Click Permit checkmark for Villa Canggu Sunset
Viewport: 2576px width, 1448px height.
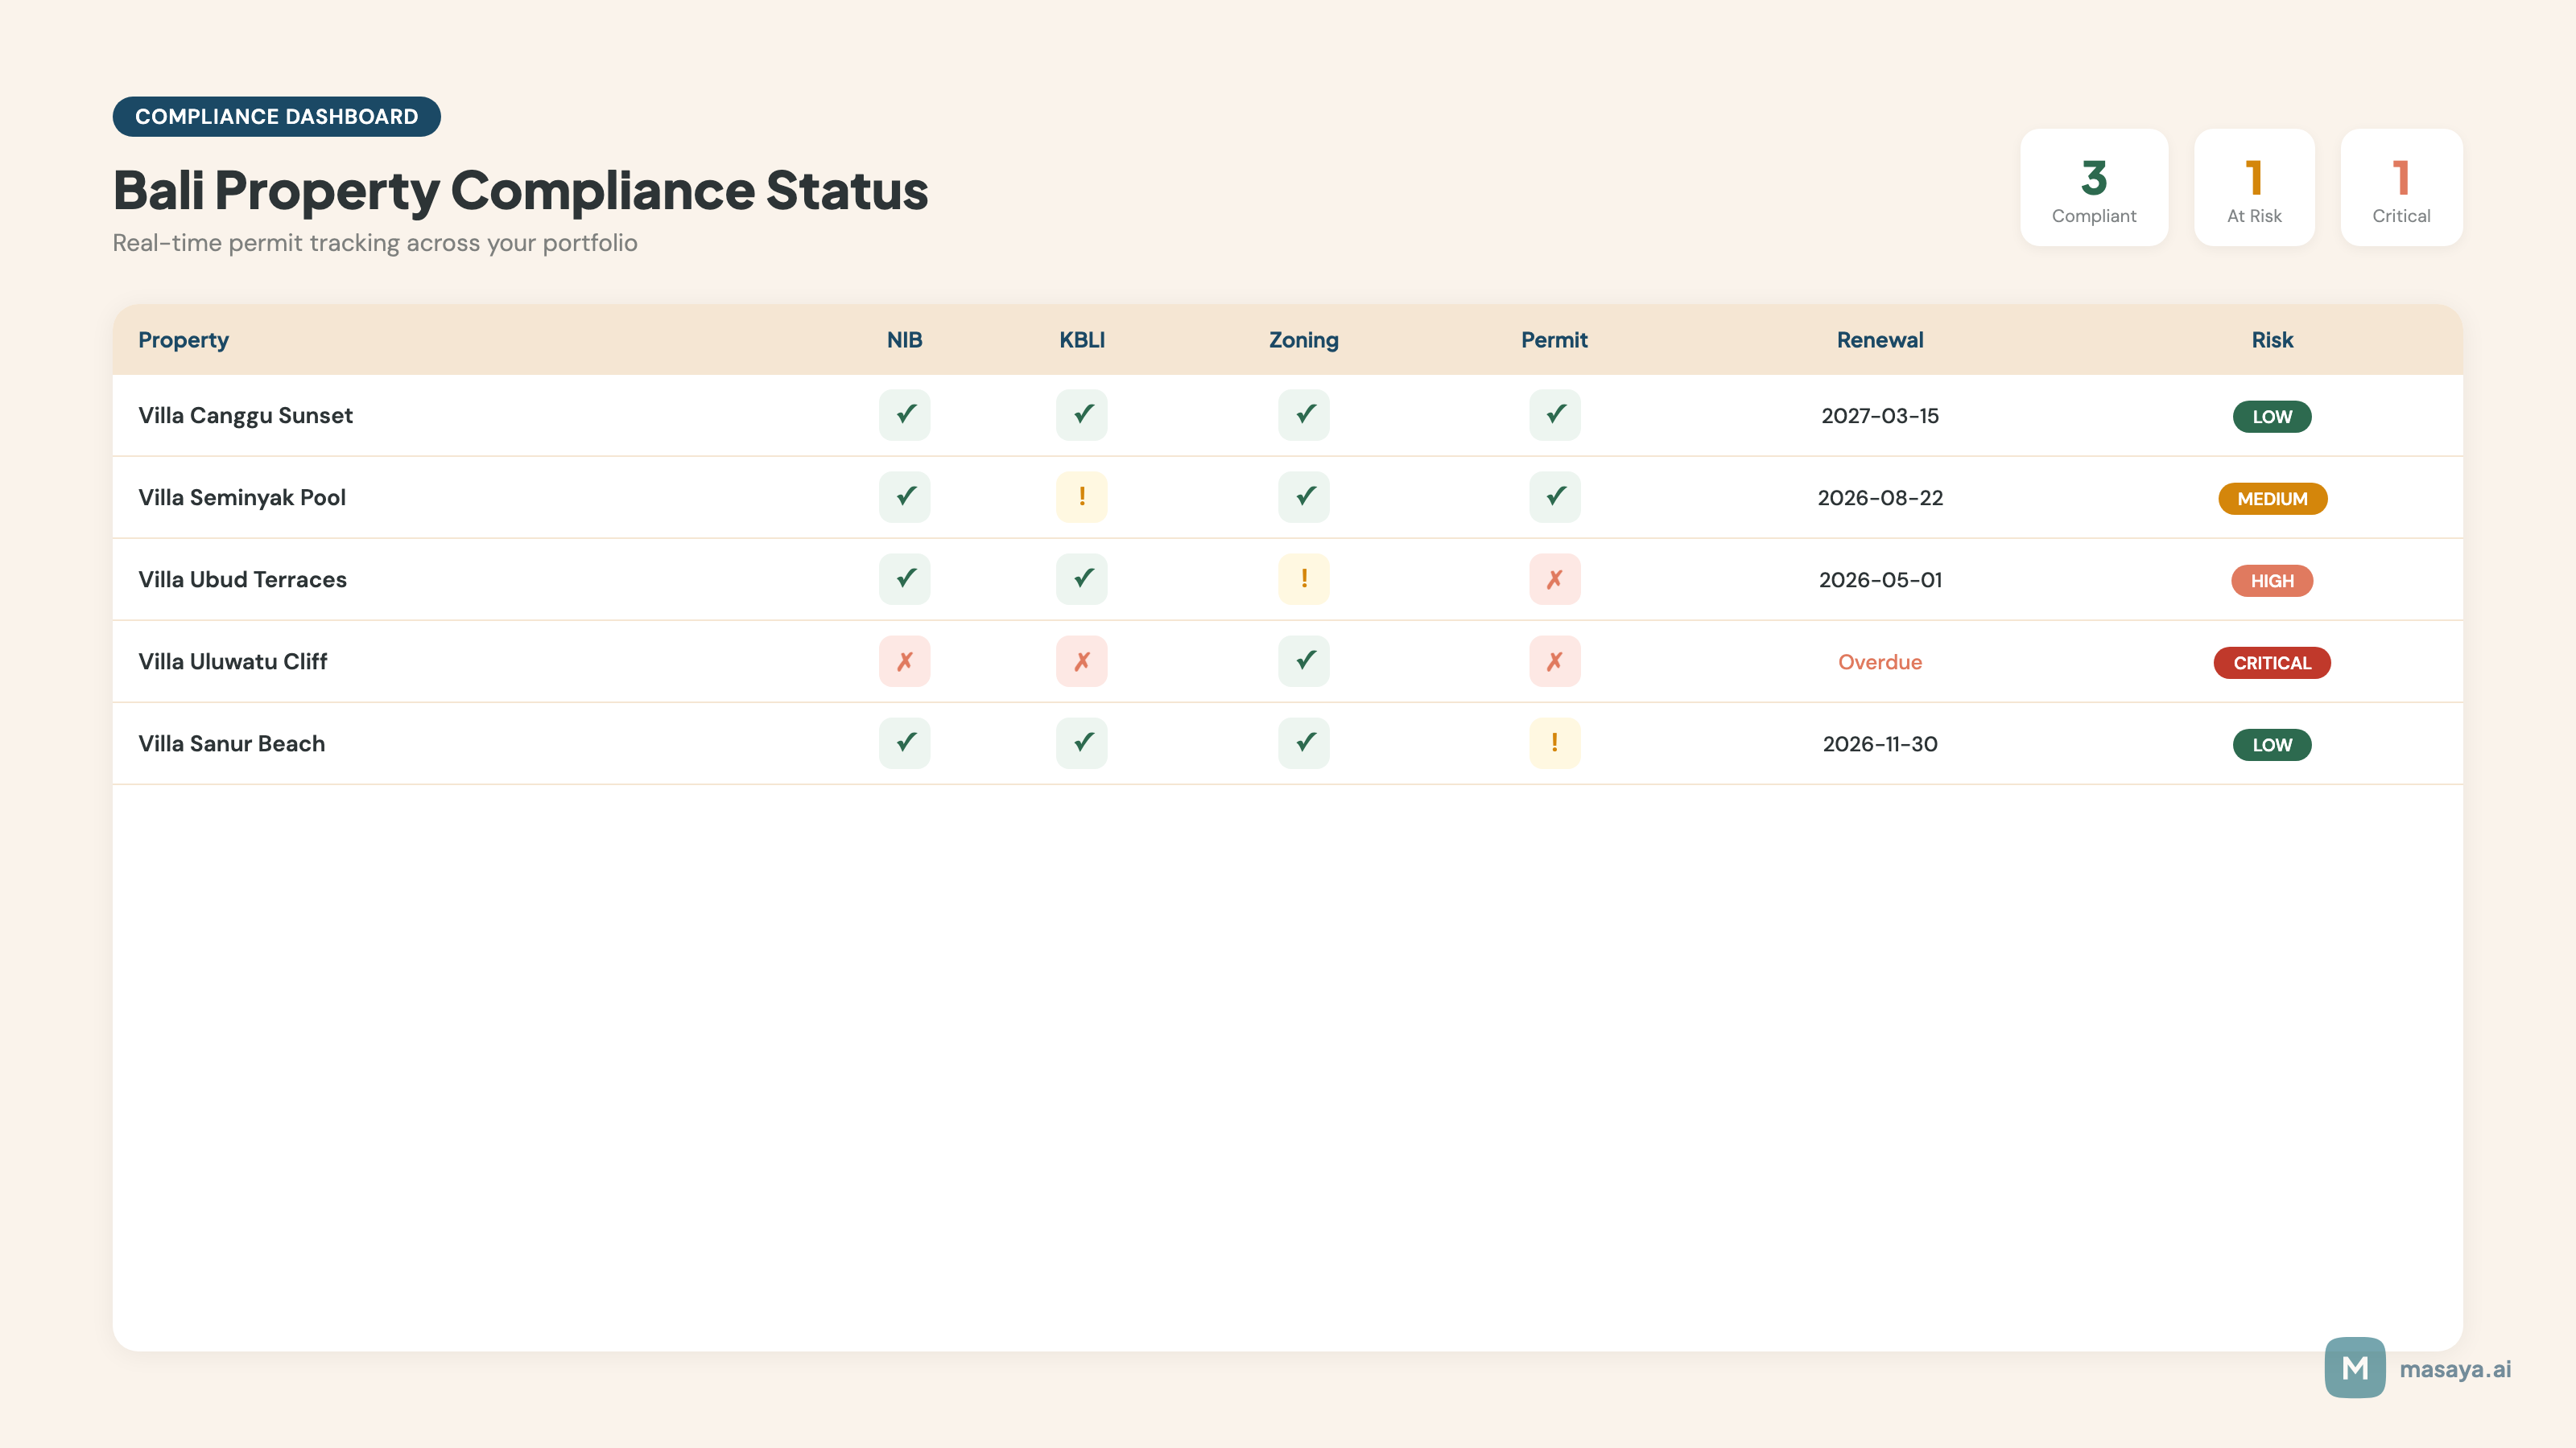point(1554,415)
